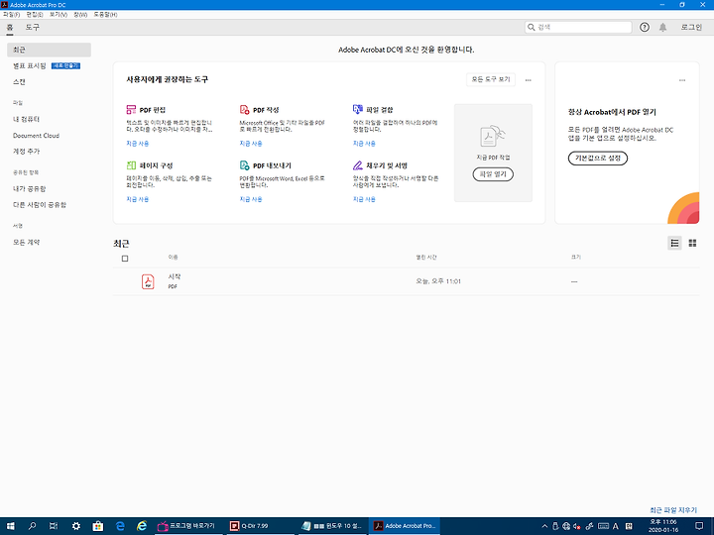Click 지금 사용 under 채우기 및 서명
This screenshot has width=714, height=535.
pos(364,199)
